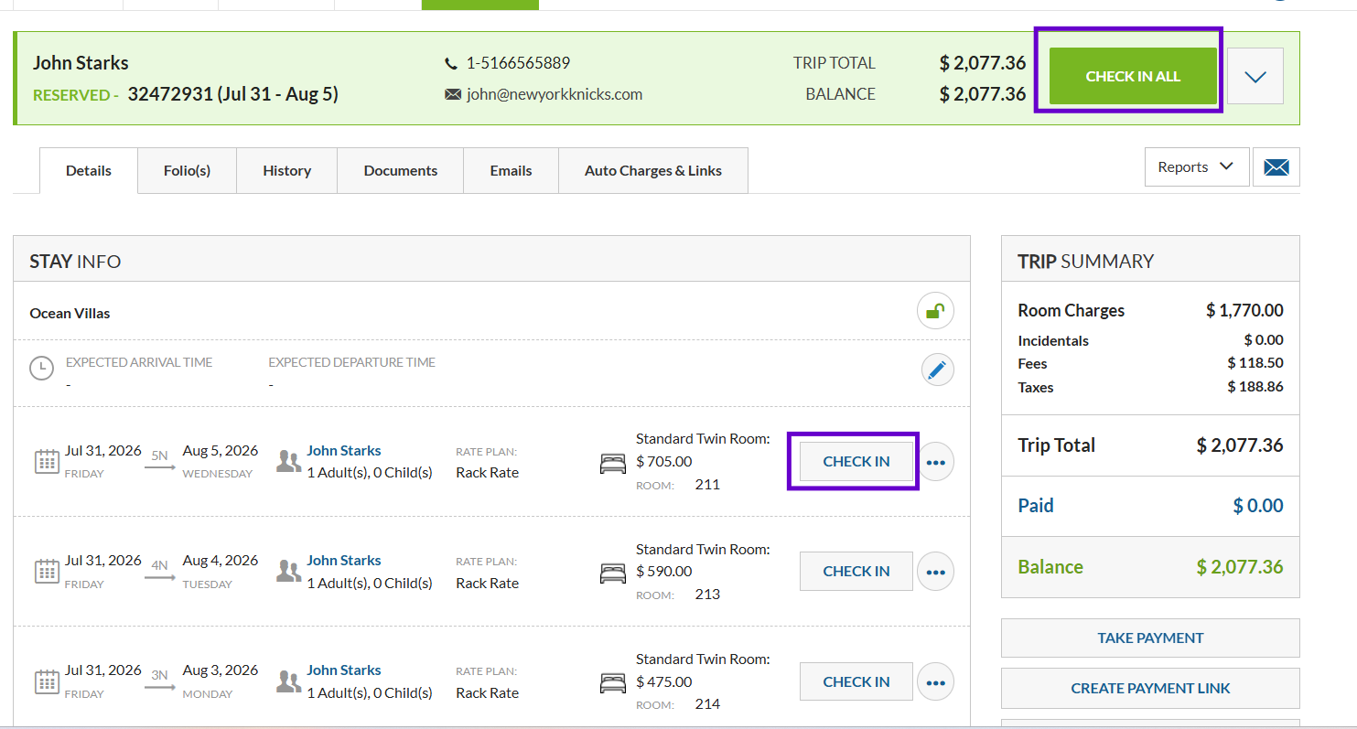Click the green unlock padlock icon
Screen dimensions: 1357x729
pyautogui.click(x=935, y=312)
